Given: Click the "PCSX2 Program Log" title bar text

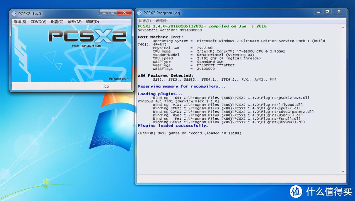Looking at the screenshot, I should pyautogui.click(x=162, y=13).
